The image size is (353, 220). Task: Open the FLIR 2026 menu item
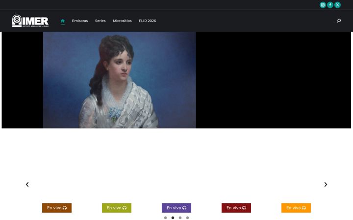(x=148, y=21)
